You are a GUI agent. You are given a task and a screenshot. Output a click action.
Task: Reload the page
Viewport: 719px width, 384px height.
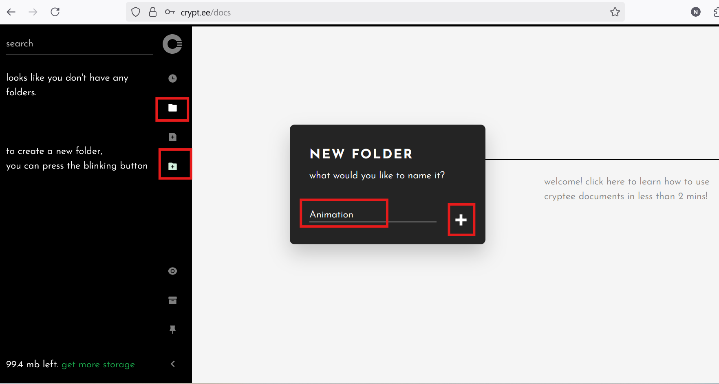tap(55, 12)
